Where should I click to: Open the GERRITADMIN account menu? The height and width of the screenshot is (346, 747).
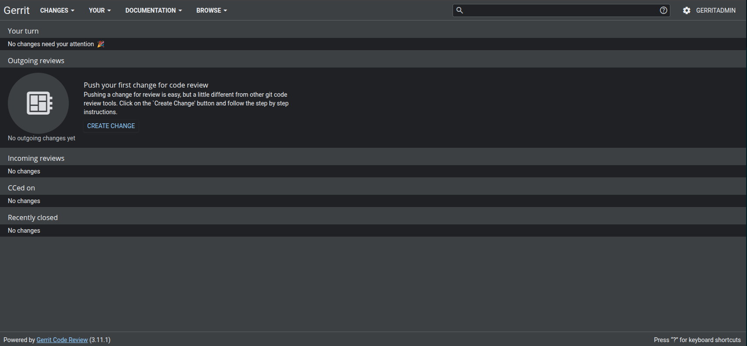716,10
